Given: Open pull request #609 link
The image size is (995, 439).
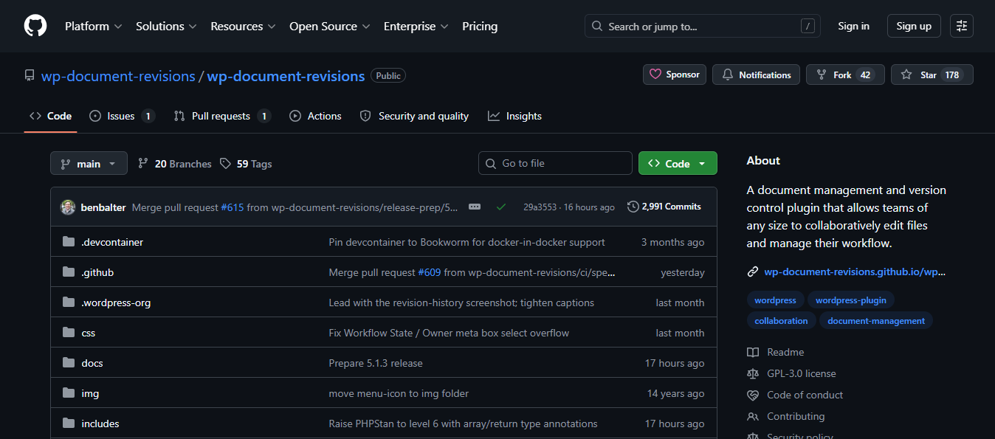Looking at the screenshot, I should click(430, 273).
